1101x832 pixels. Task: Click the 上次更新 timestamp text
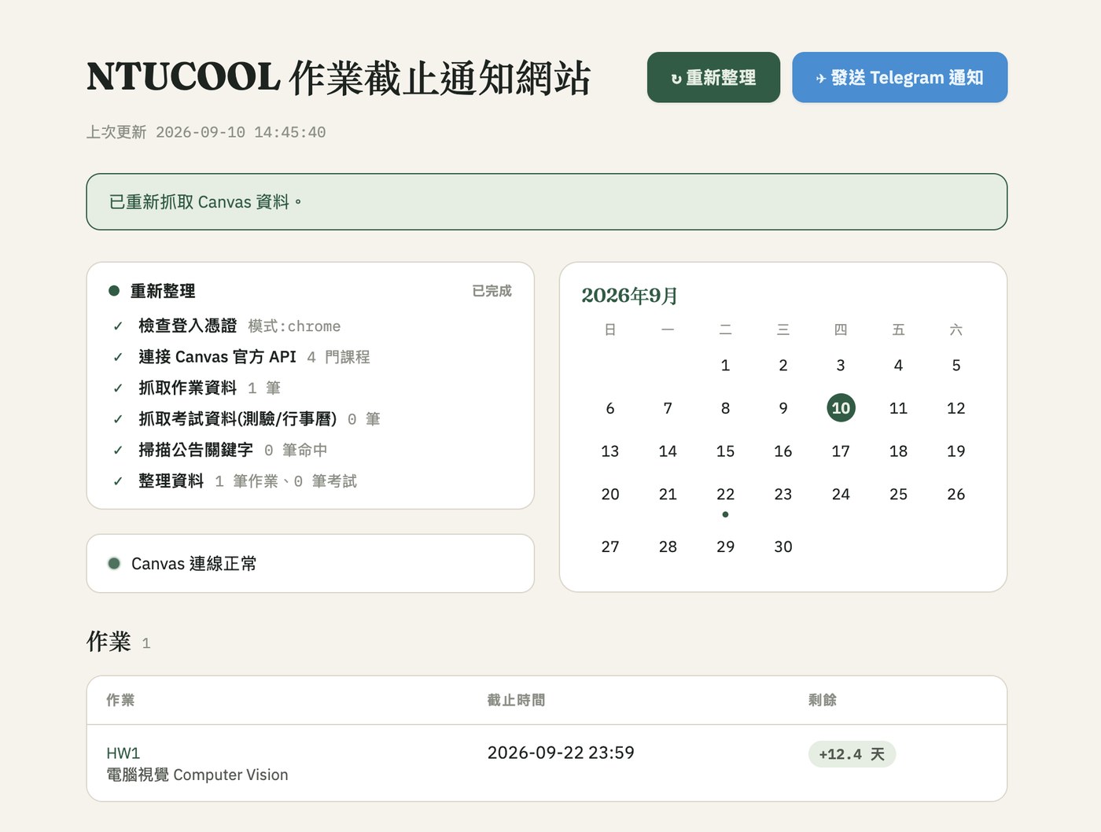click(206, 132)
